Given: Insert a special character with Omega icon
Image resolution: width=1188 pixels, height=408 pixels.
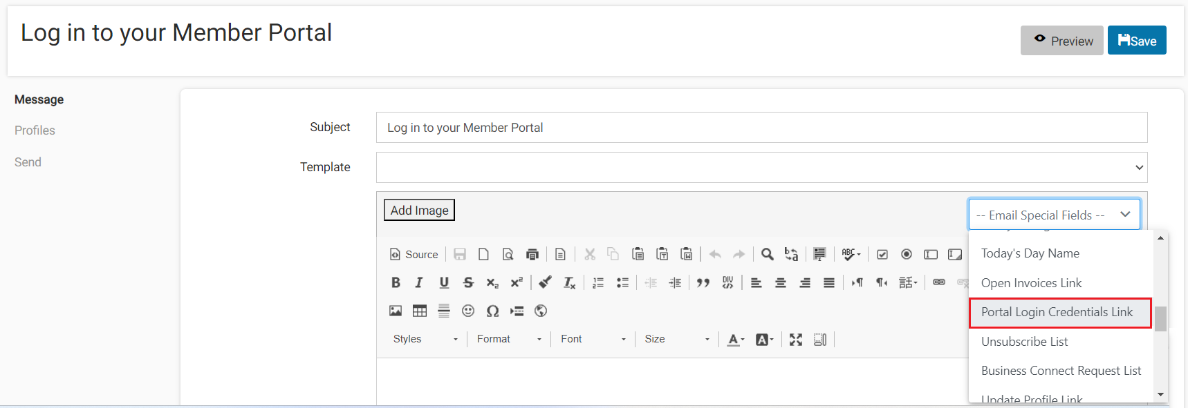Looking at the screenshot, I should [492, 311].
